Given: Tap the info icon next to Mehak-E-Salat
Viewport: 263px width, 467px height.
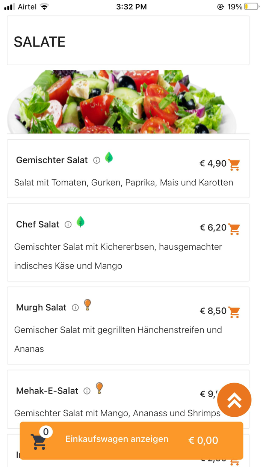Looking at the screenshot, I should point(87,391).
